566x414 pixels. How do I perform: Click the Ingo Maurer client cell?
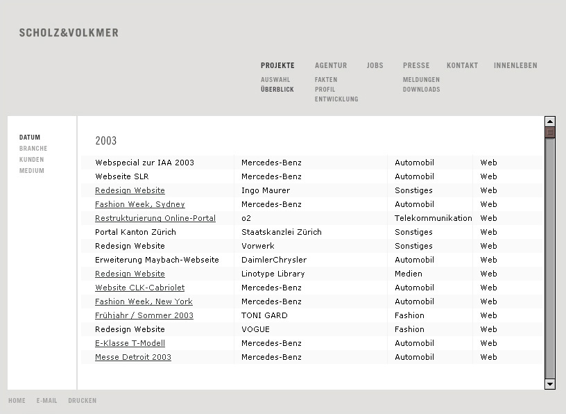266,190
